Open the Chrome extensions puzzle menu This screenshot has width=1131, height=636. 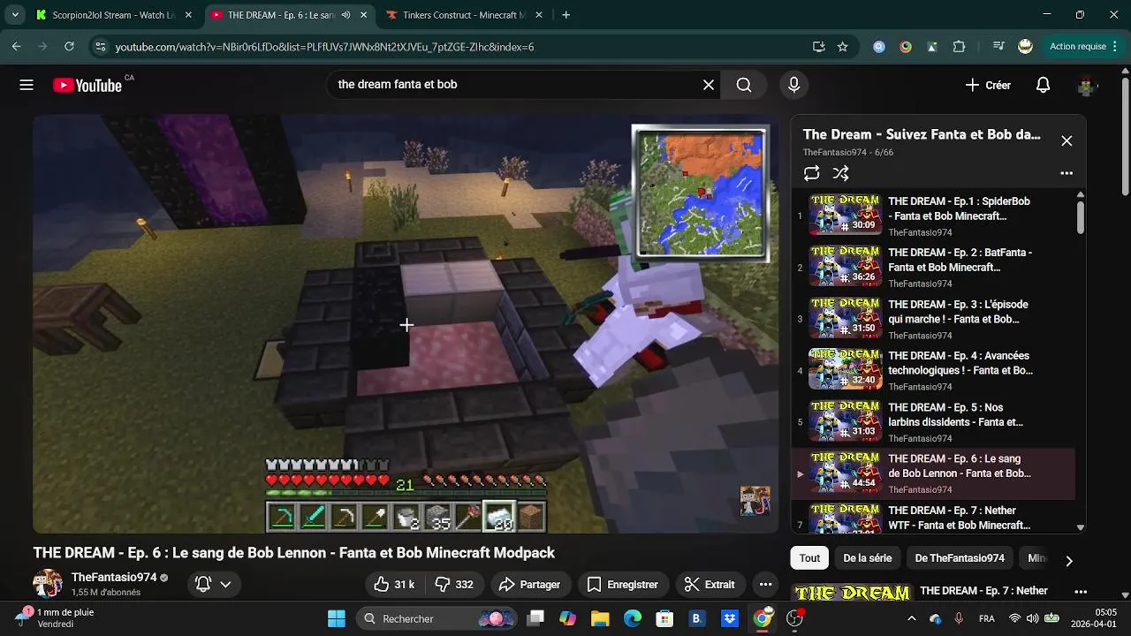960,47
